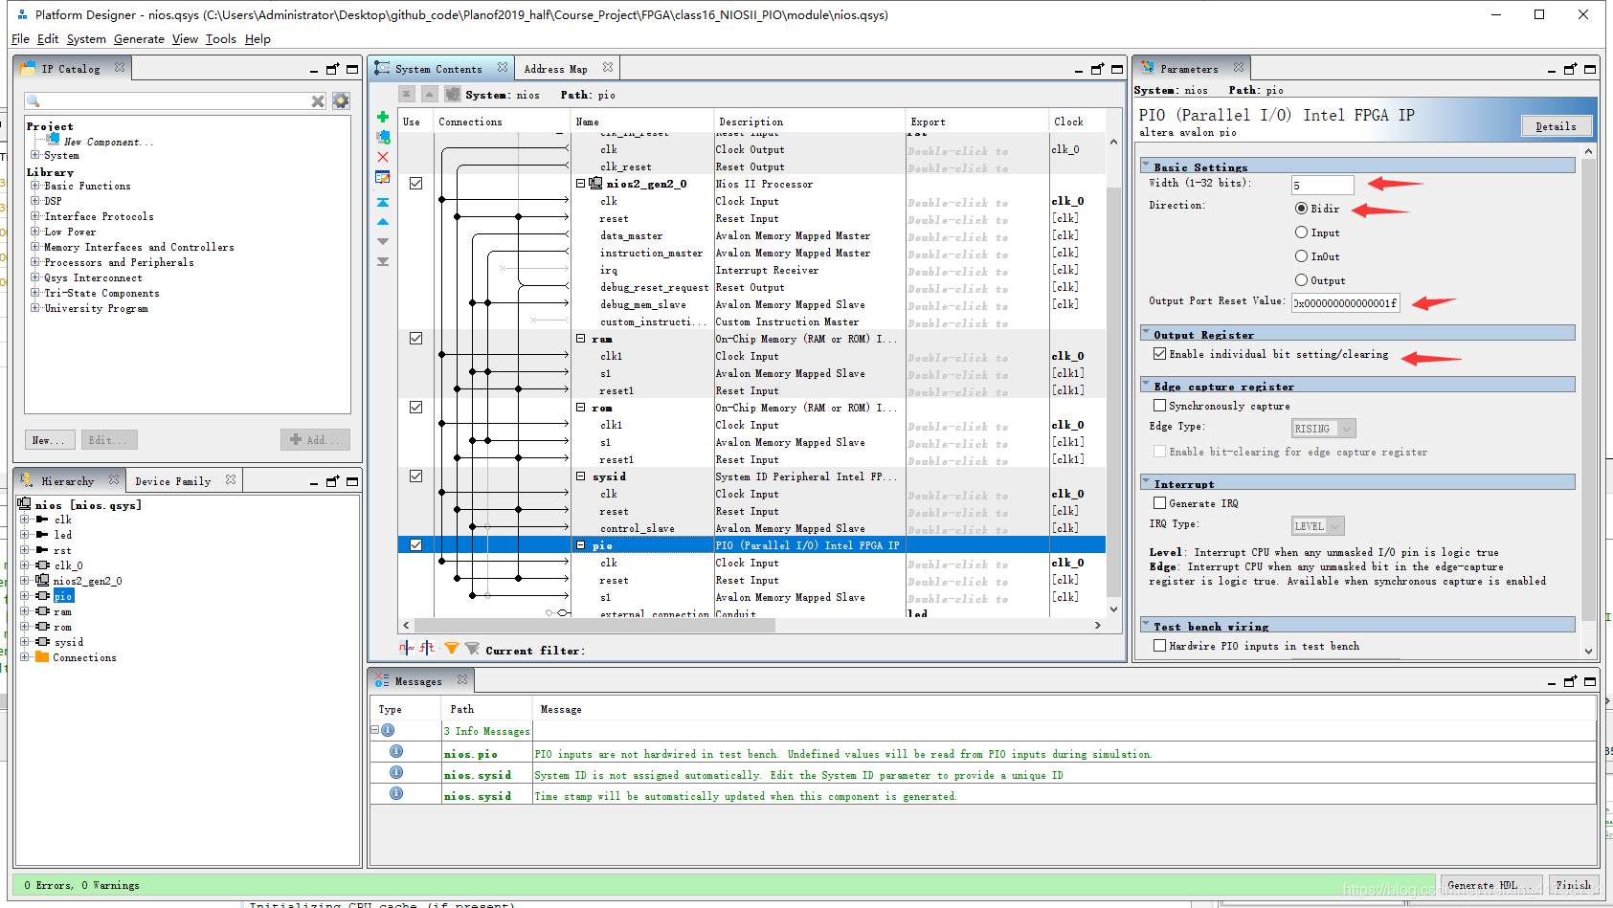
Task: Click the Details button
Action: [x=1556, y=126]
